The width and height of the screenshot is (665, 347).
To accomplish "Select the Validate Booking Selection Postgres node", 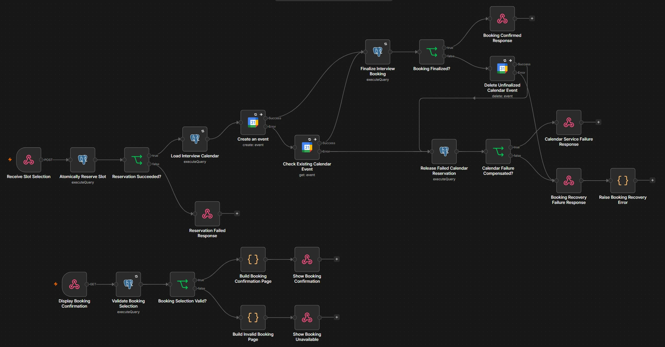I will [128, 284].
